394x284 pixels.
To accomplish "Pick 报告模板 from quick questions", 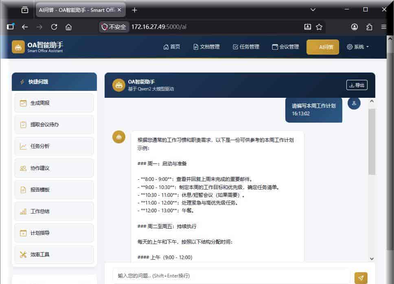I will pos(54,189).
